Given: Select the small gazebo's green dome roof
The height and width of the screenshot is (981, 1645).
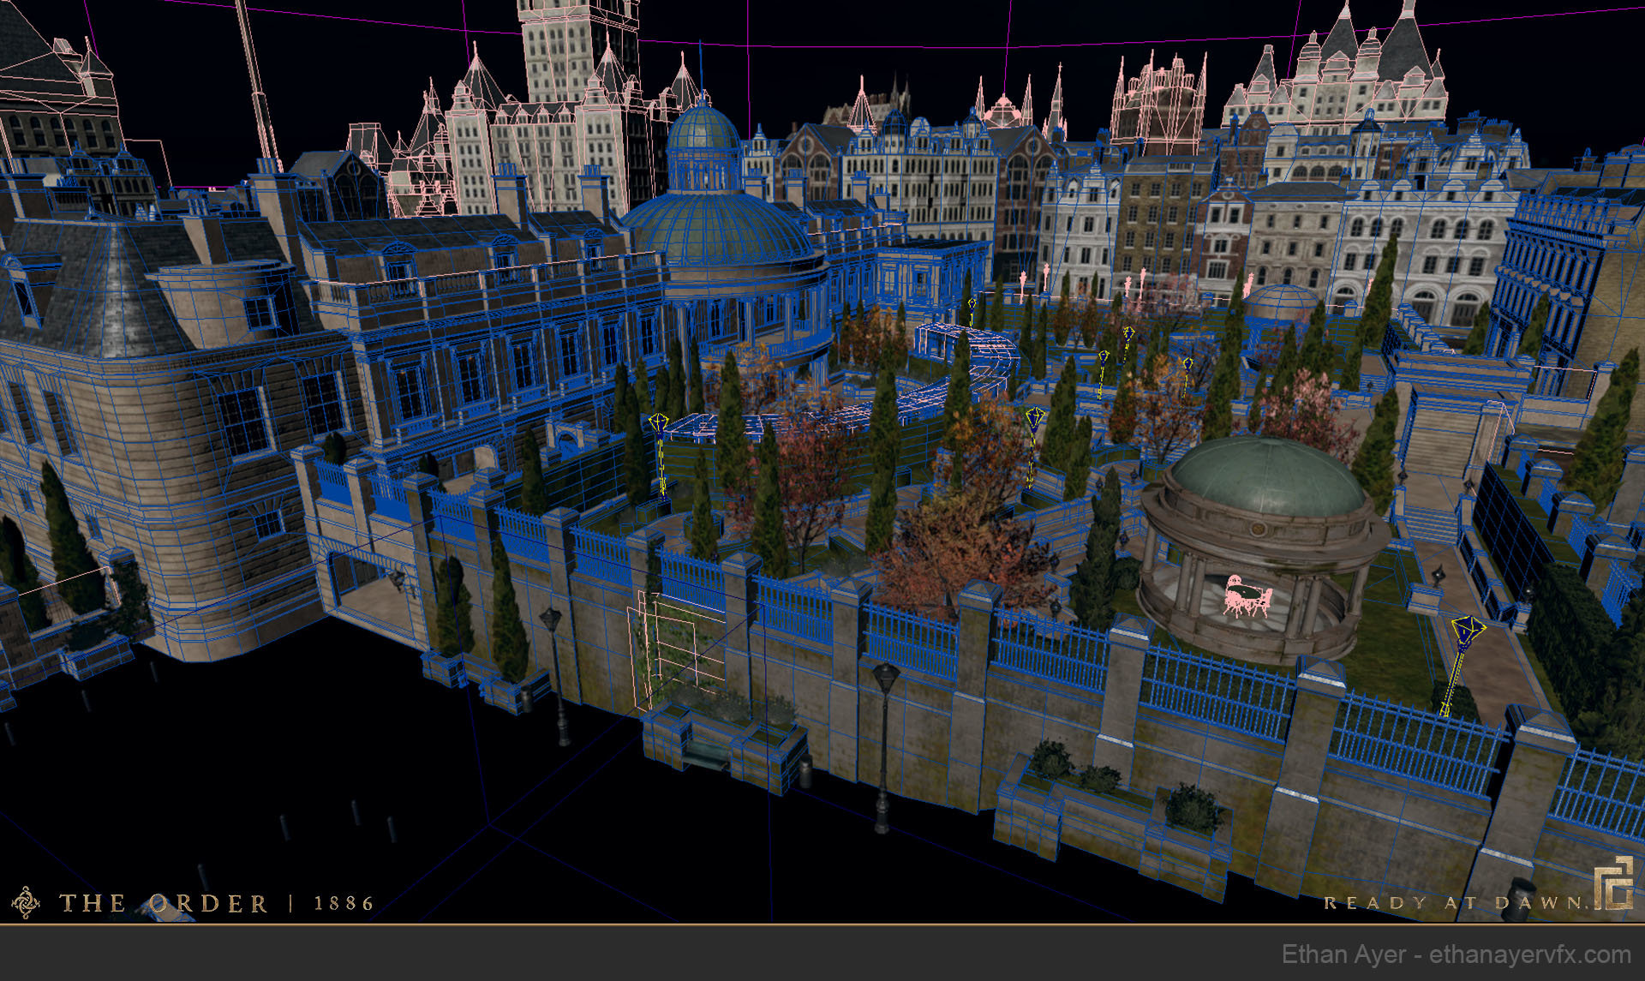Looking at the screenshot, I should click(1267, 476).
